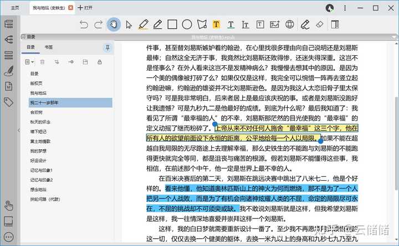
Task: Click the pointing hand sidebar icon
Action: click(9, 206)
